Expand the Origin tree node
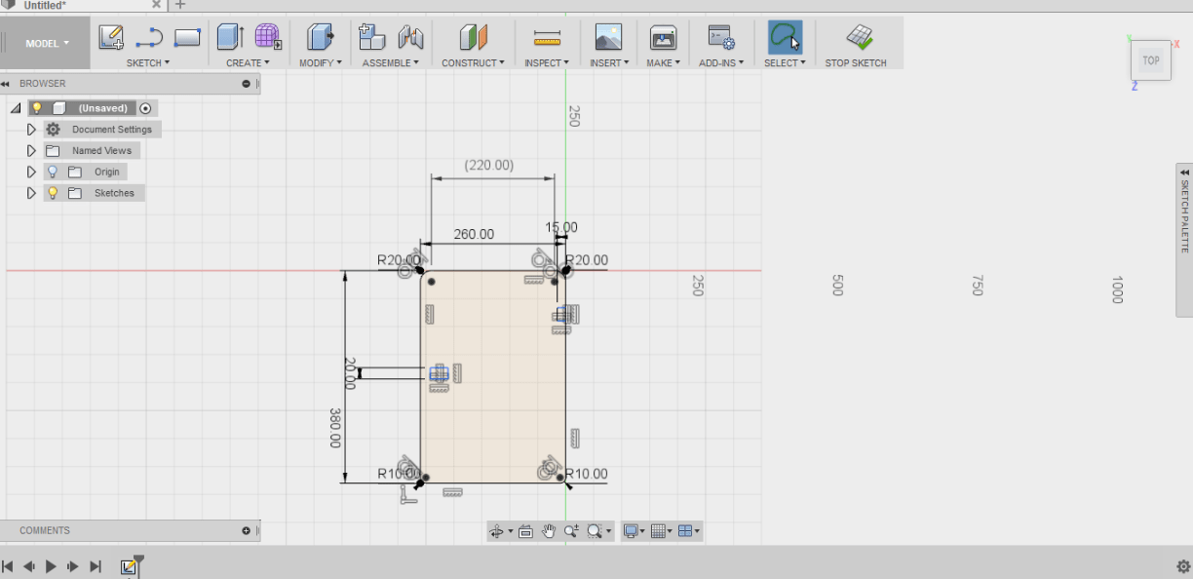The width and height of the screenshot is (1193, 579). pyautogui.click(x=31, y=172)
